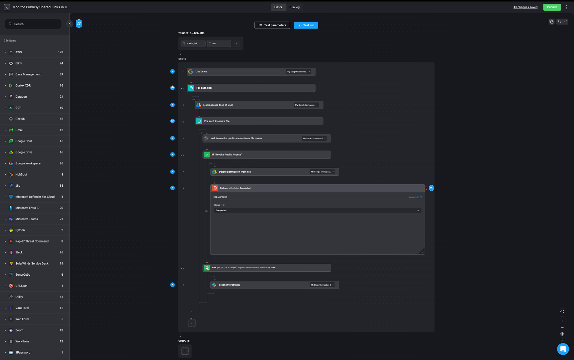Select the Else condition step
574x360 pixels.
click(267, 268)
